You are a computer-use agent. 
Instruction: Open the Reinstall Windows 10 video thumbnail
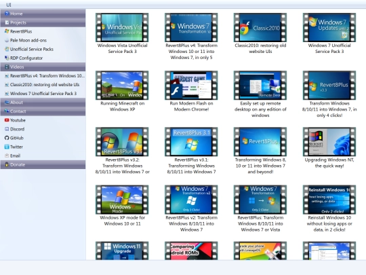coord(329,200)
